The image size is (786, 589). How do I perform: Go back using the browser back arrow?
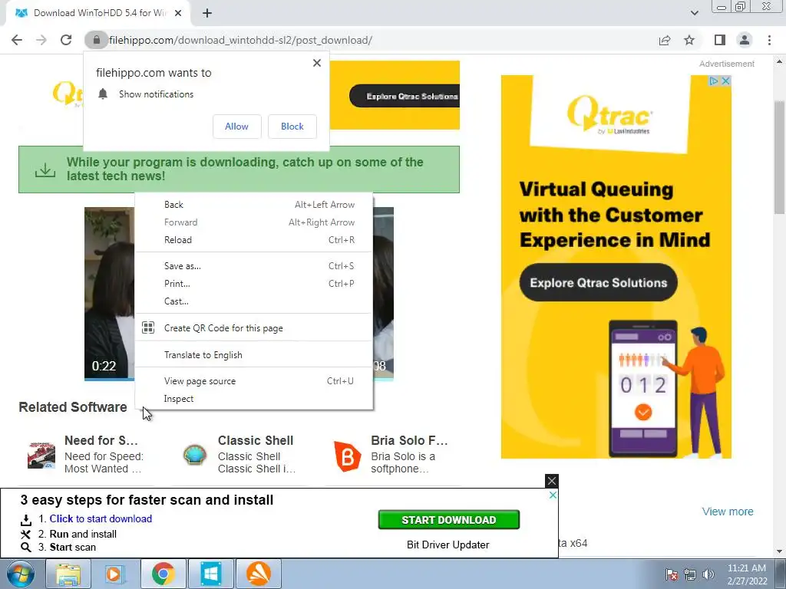[17, 40]
